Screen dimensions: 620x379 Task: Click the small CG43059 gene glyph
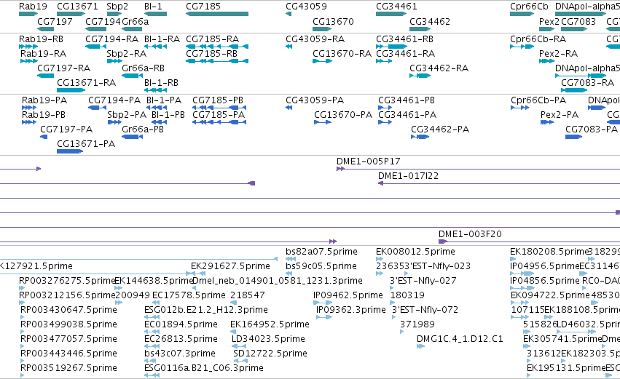[289, 14]
